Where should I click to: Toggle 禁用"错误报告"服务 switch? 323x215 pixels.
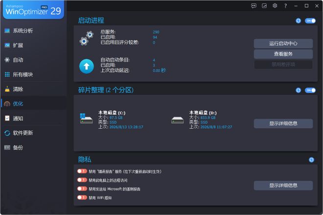tap(82, 171)
